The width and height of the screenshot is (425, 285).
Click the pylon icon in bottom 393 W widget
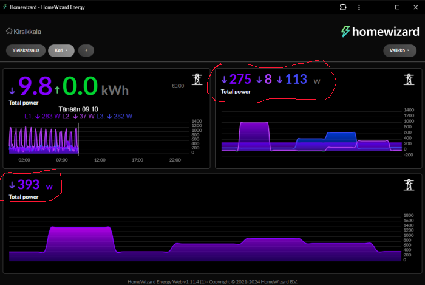[409, 185]
